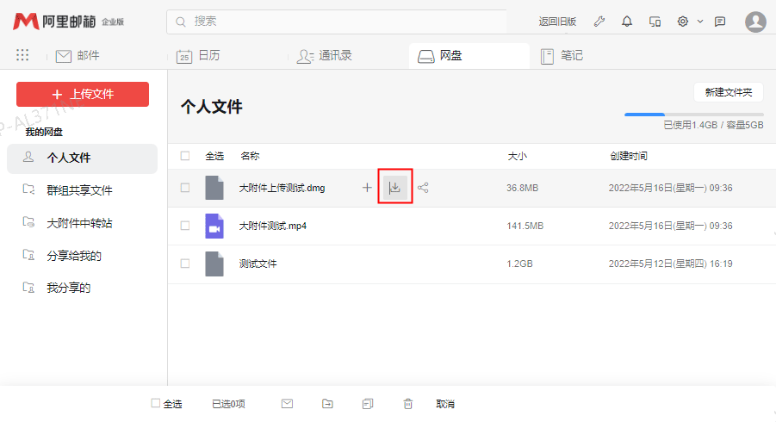Screen dimensions: 776x422
Task: Click the 141.5MB size value
Action: click(x=525, y=227)
